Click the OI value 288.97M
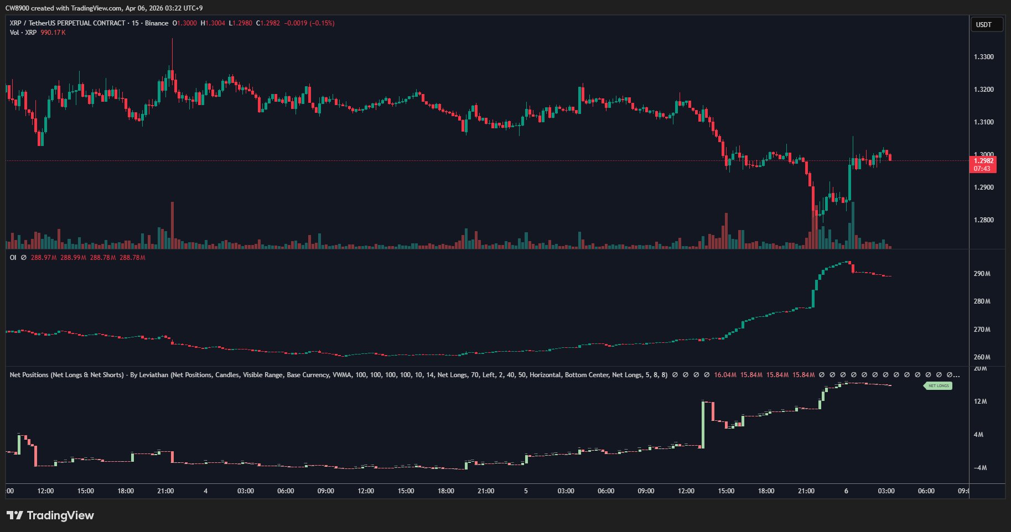This screenshot has height=532, width=1011. (44, 258)
